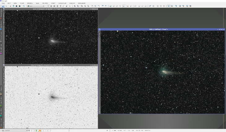The image size is (226, 132).
Task: Click the Zoom to Fit magnifier icon
Action: [x=82, y=6]
